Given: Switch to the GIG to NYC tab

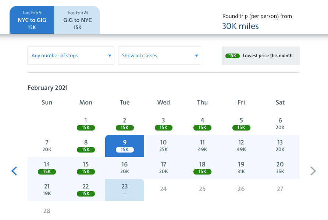Looking at the screenshot, I should point(78,20).
